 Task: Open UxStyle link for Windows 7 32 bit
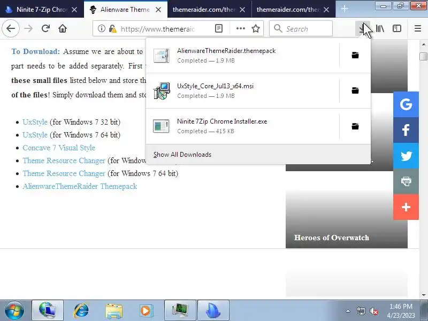tap(35, 122)
